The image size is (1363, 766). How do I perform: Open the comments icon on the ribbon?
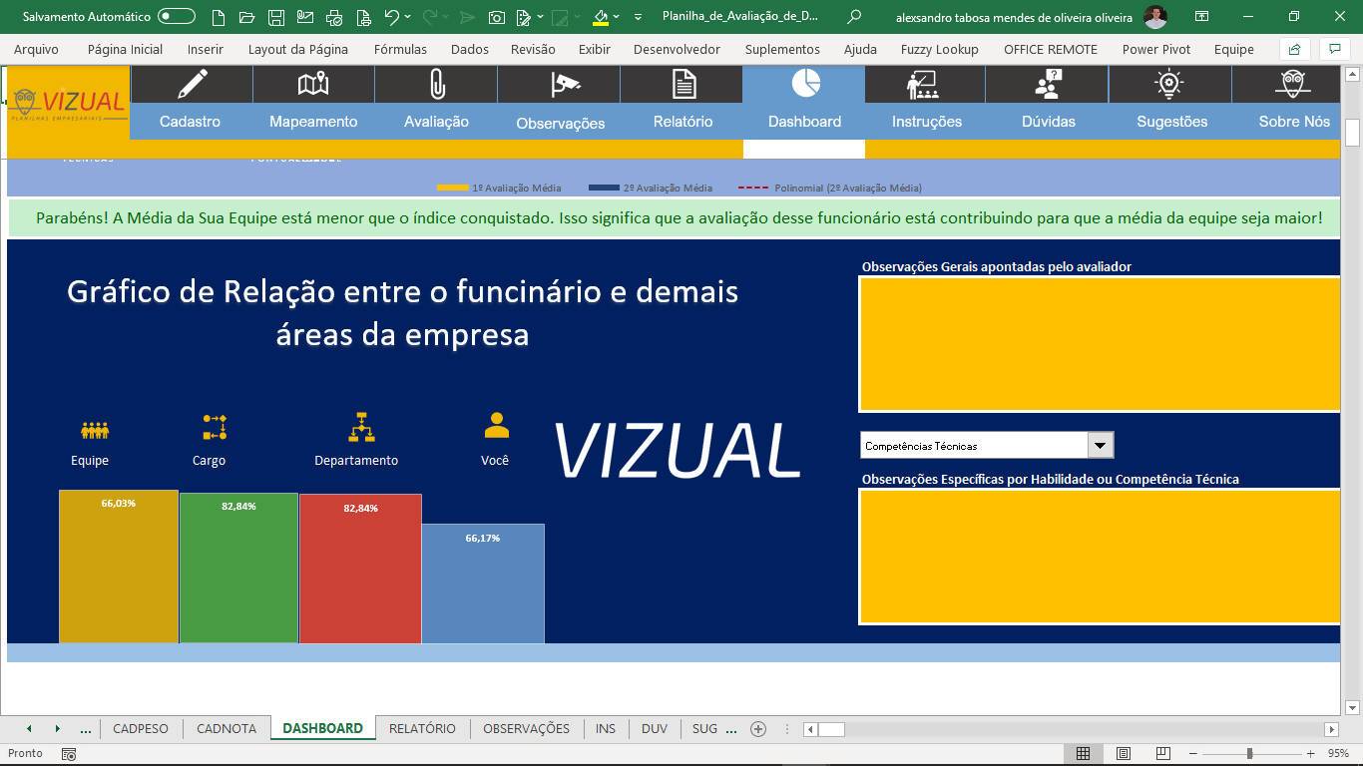point(1334,49)
